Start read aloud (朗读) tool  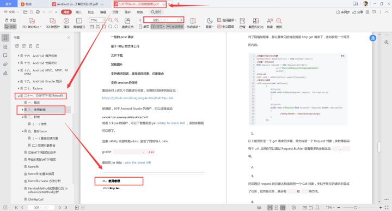pos(269,23)
